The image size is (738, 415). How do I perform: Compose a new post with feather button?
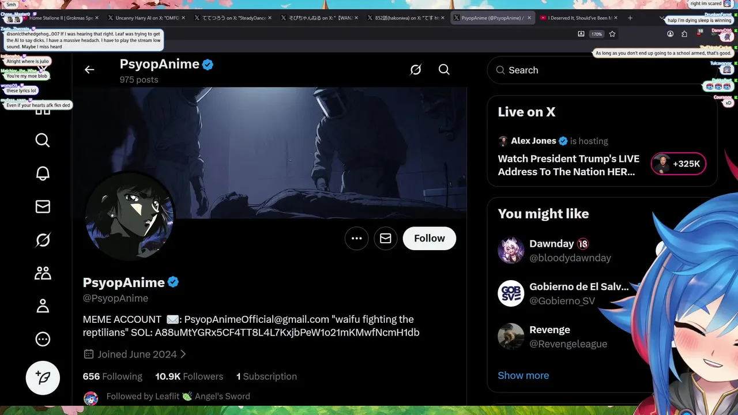(x=43, y=378)
